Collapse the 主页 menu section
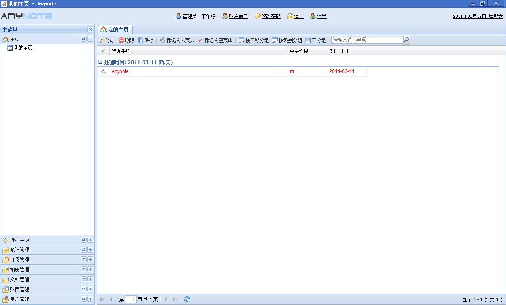Image resolution: width=506 pixels, height=305 pixels. [x=90, y=39]
